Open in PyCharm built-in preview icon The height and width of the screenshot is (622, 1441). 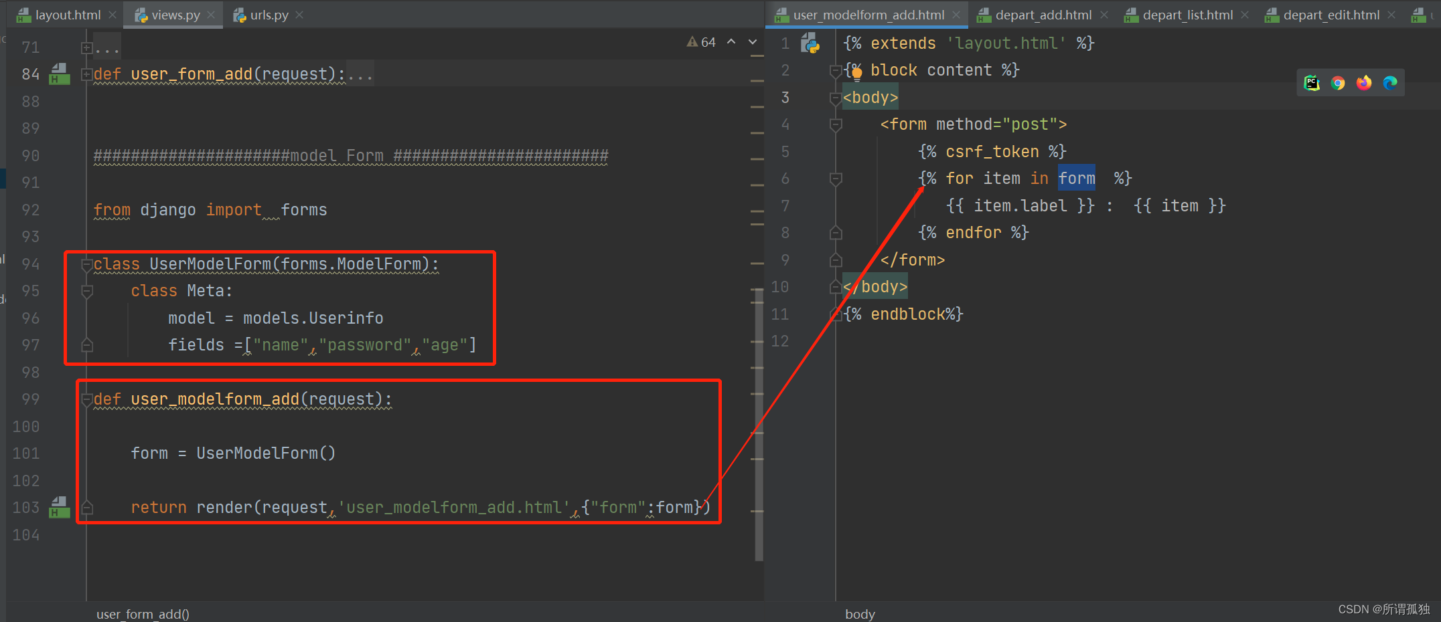(x=1312, y=83)
